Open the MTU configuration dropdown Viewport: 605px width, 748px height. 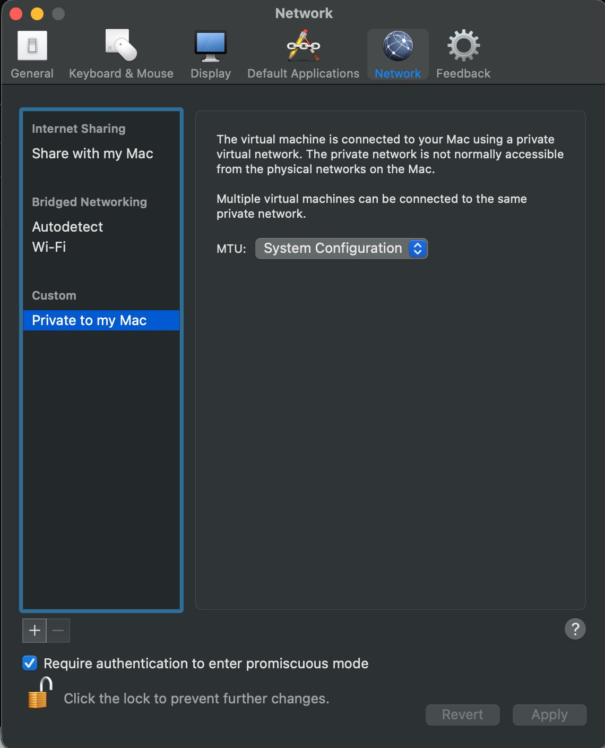click(417, 248)
